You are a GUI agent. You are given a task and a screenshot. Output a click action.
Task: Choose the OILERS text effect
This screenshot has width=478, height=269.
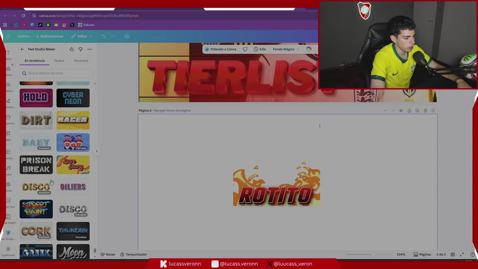tap(73, 187)
